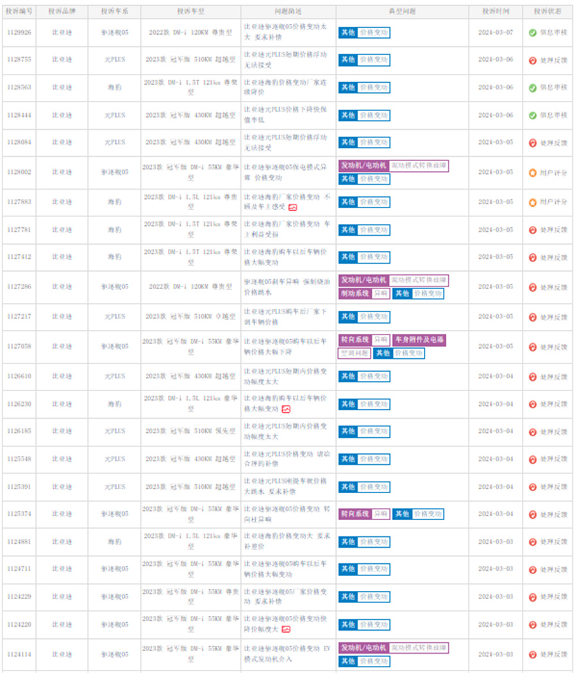This screenshot has height=673, width=577.
Task: Click the red status icon in row 1125374
Action: click(533, 514)
